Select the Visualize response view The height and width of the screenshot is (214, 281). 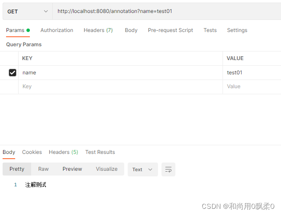[107, 169]
